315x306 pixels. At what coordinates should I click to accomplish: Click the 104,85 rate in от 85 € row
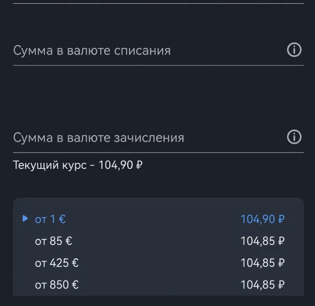point(258,241)
